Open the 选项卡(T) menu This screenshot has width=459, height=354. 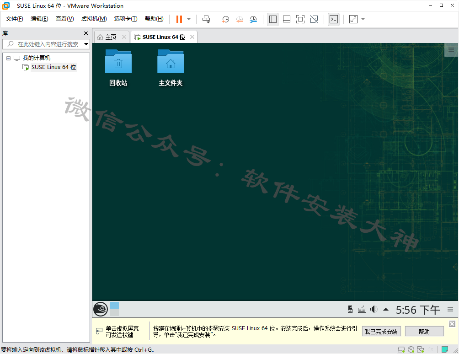point(126,19)
